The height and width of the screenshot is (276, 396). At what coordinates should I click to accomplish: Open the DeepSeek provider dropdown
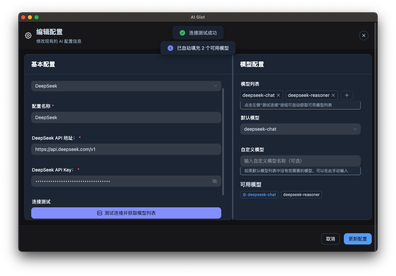coord(126,86)
